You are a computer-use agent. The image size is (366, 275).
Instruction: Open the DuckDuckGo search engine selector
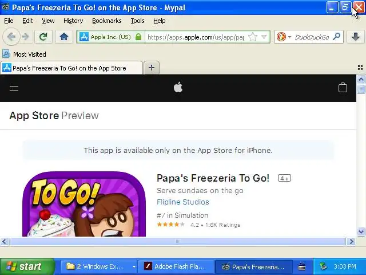coord(284,37)
